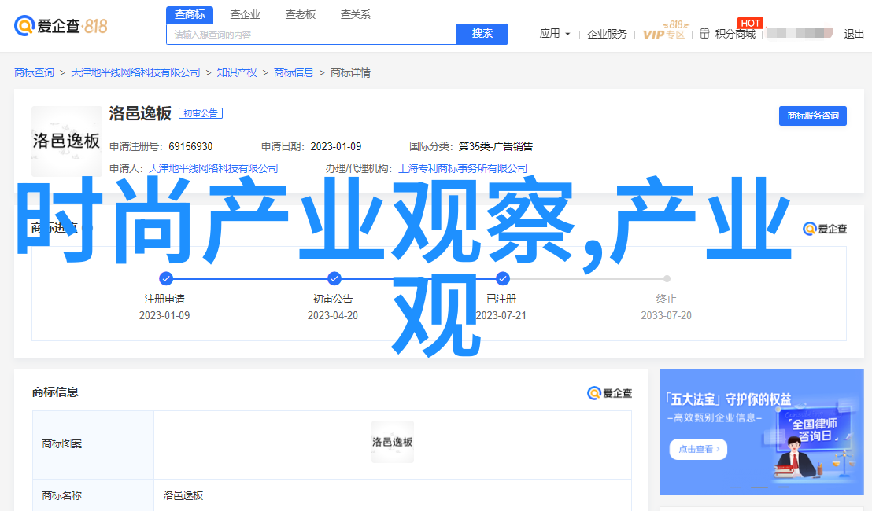Image resolution: width=872 pixels, height=511 pixels.
Task: Switch to the 查企业 tab
Action: point(246,14)
